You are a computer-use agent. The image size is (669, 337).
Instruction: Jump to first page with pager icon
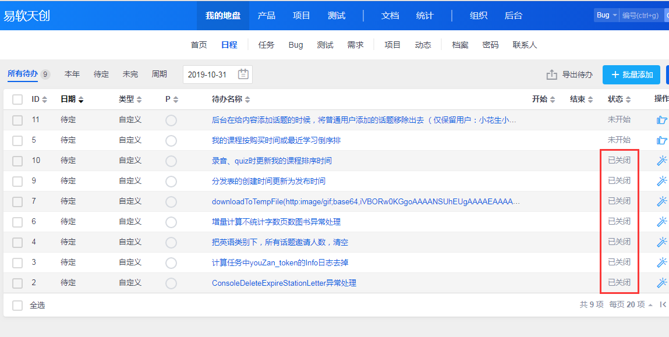(x=663, y=304)
